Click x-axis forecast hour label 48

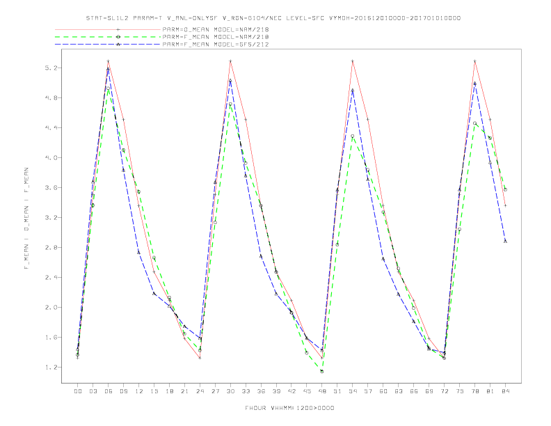[322, 391]
